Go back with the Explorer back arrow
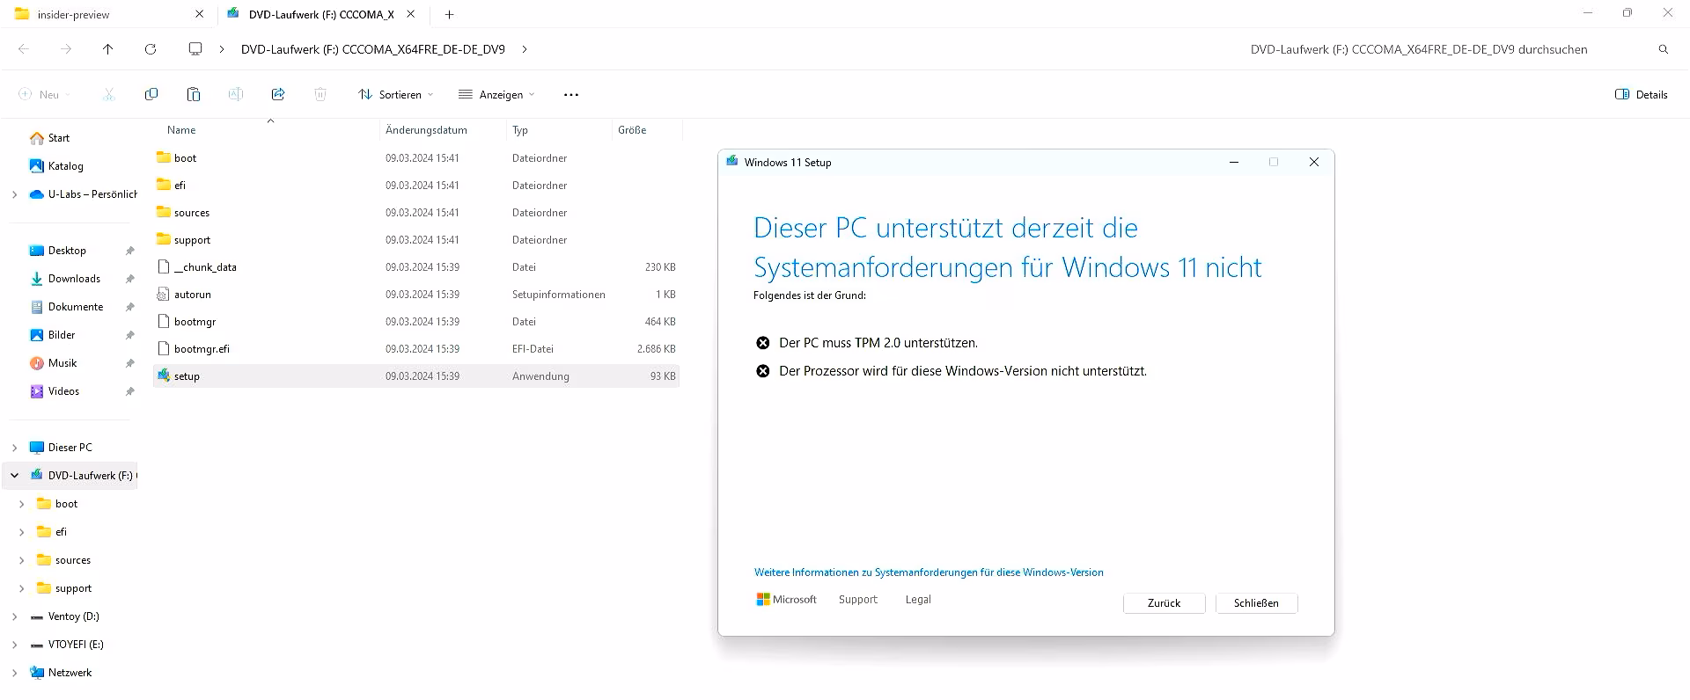Screen dimensions: 1690x700 tap(24, 49)
